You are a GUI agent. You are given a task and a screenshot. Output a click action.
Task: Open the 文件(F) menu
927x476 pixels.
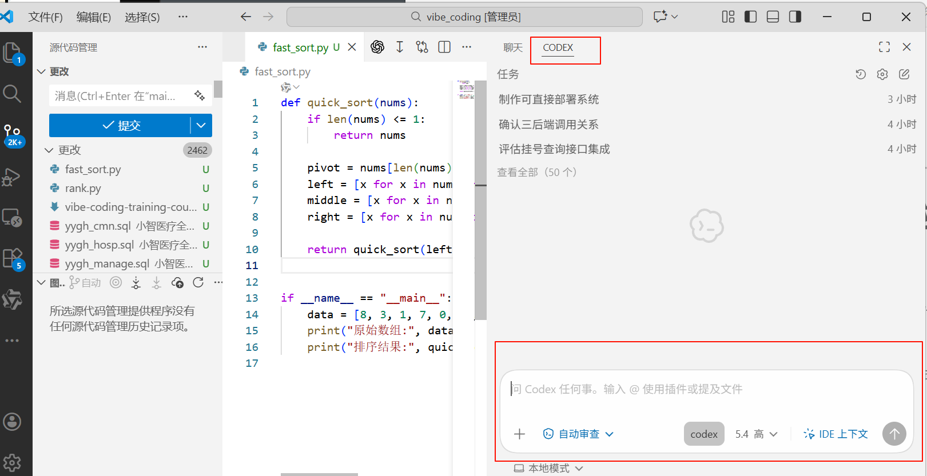(x=46, y=17)
